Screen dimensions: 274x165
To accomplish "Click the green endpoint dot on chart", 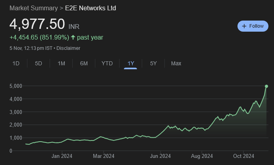I will tap(266, 86).
